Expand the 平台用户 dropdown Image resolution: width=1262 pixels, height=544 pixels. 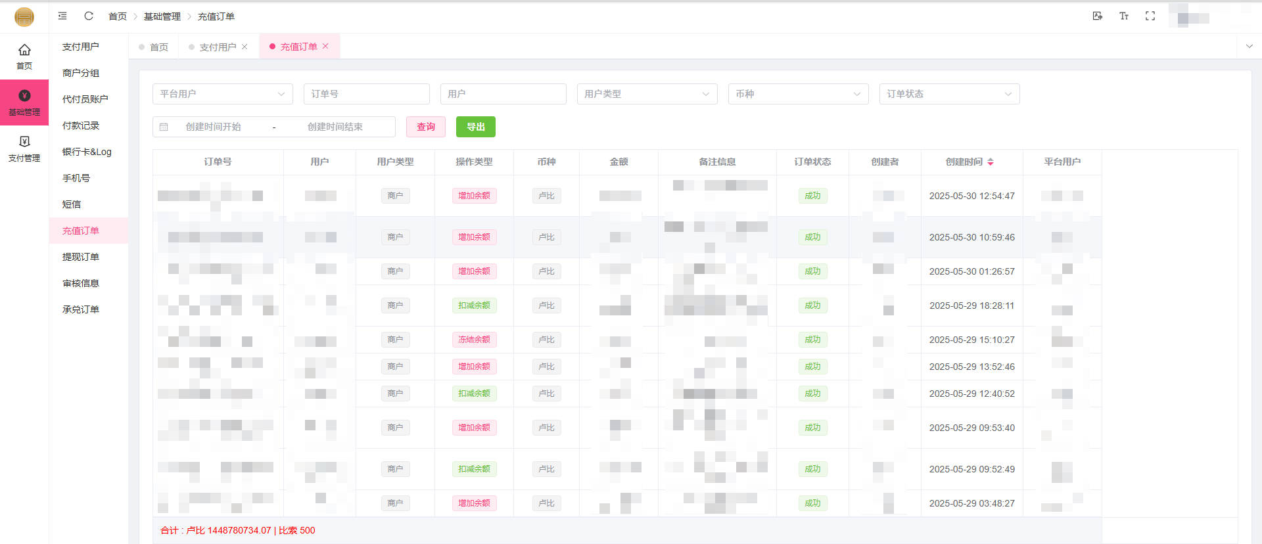point(222,94)
